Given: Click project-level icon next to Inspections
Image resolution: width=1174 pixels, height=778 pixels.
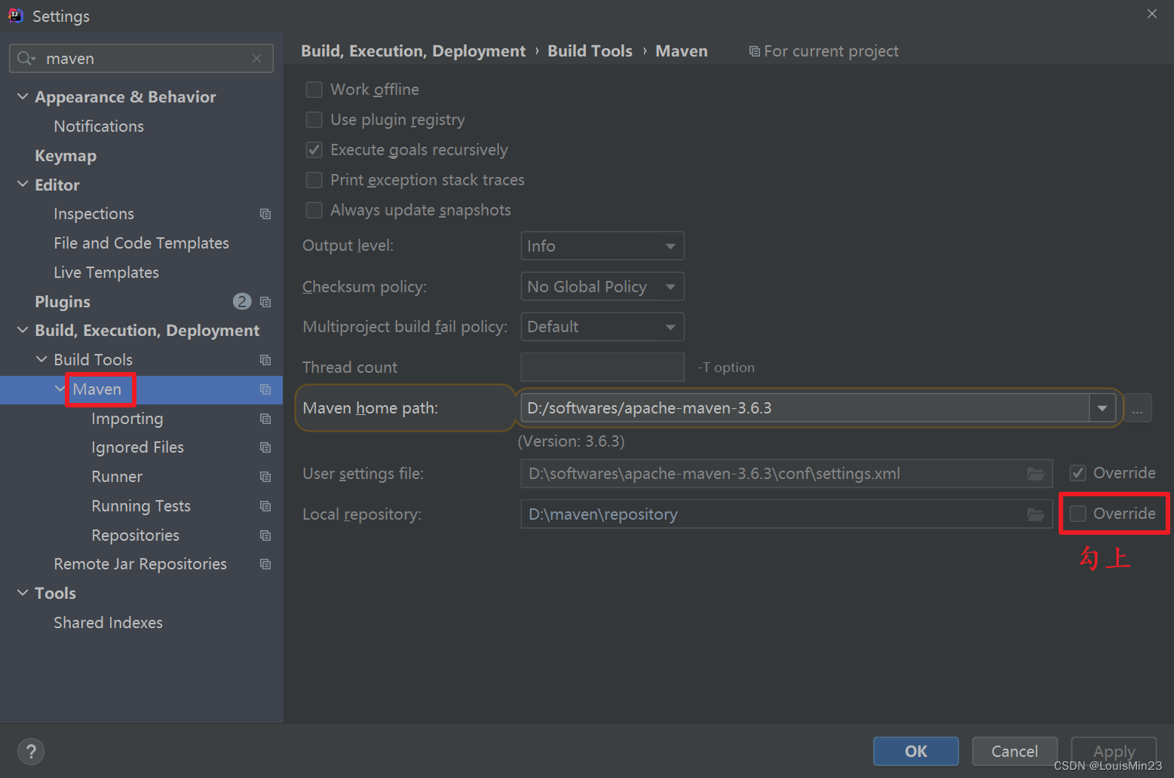Looking at the screenshot, I should tap(265, 214).
